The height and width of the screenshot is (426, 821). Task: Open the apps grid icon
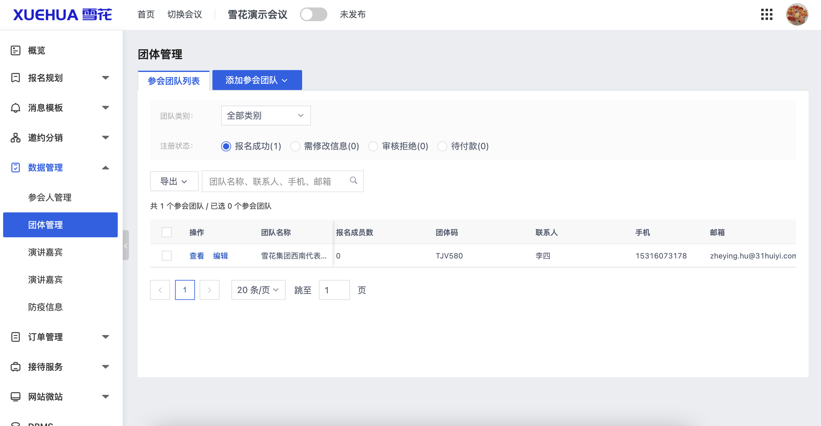(x=766, y=14)
